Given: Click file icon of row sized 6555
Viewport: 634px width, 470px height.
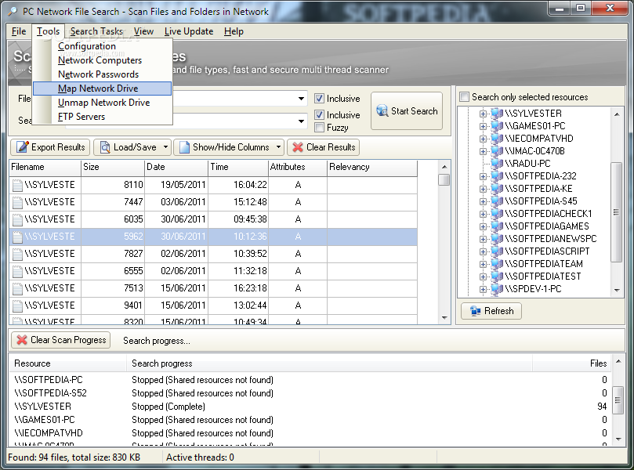Looking at the screenshot, I should (x=17, y=271).
